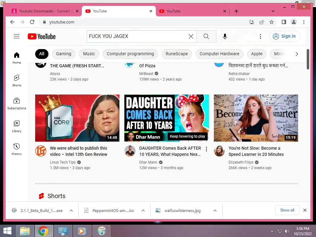Click the browser forward arrow
This screenshot has height=237, width=316.
click(22, 22)
